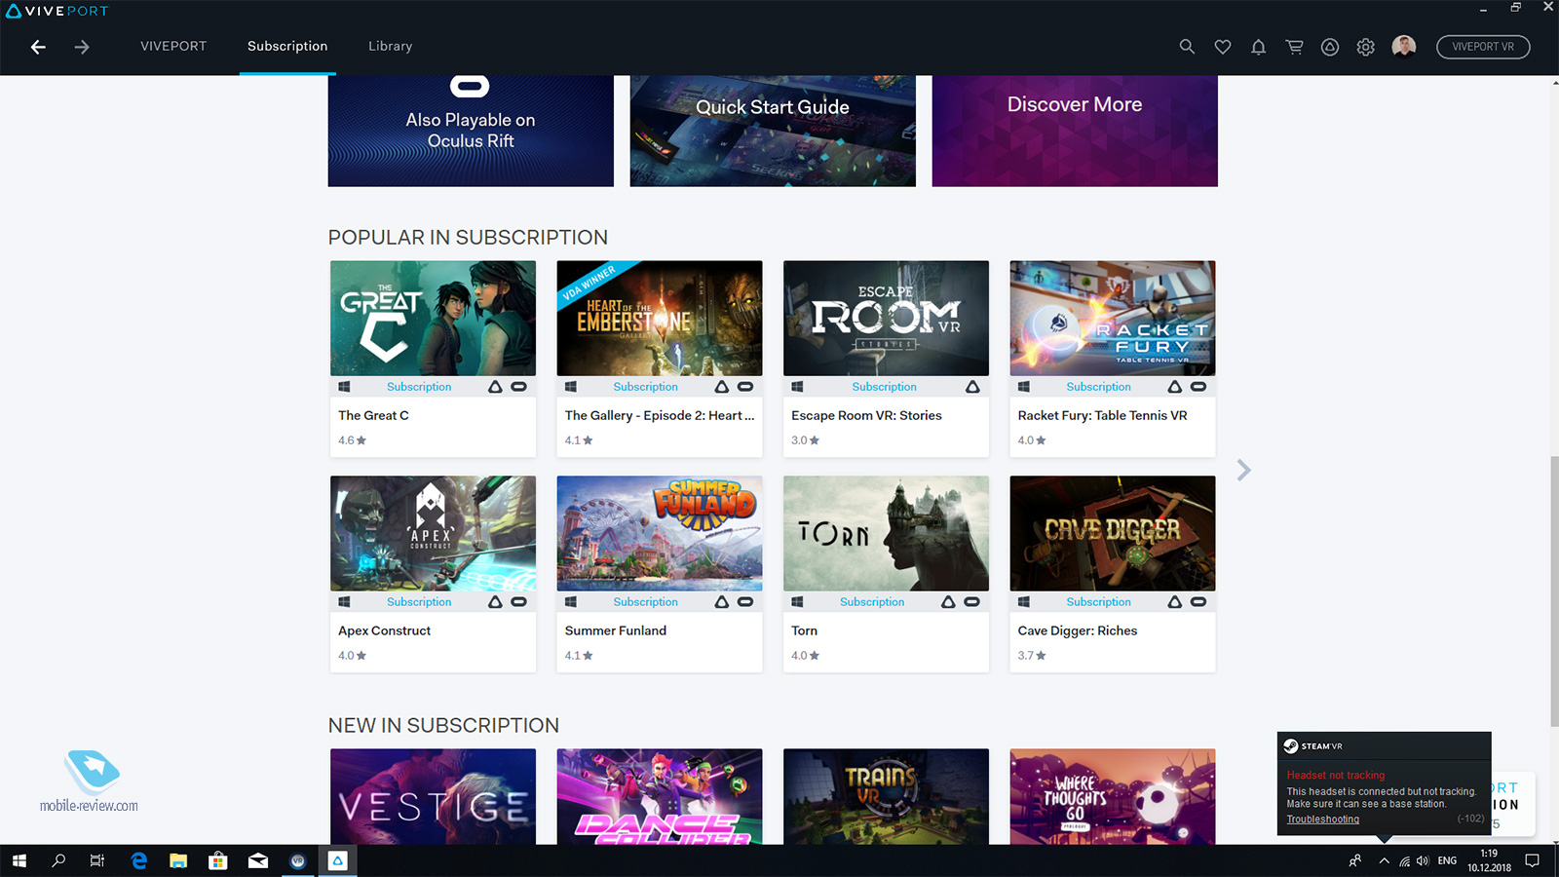The height and width of the screenshot is (877, 1559).
Task: Open Escape Room VR cover image
Action: pyautogui.click(x=886, y=318)
